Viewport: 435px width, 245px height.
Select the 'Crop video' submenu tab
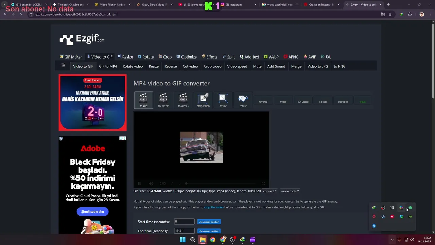[x=212, y=66]
